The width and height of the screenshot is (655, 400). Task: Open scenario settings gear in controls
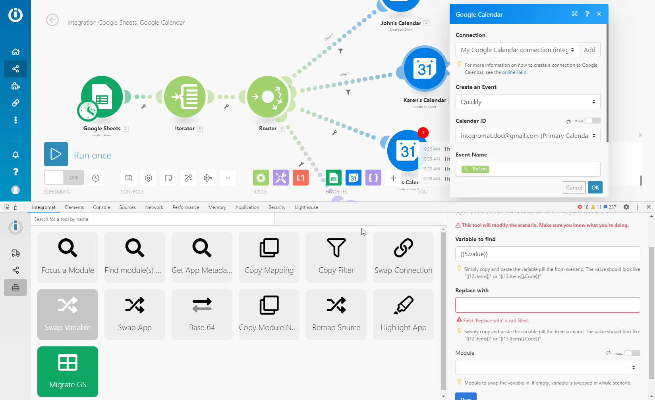pos(149,178)
